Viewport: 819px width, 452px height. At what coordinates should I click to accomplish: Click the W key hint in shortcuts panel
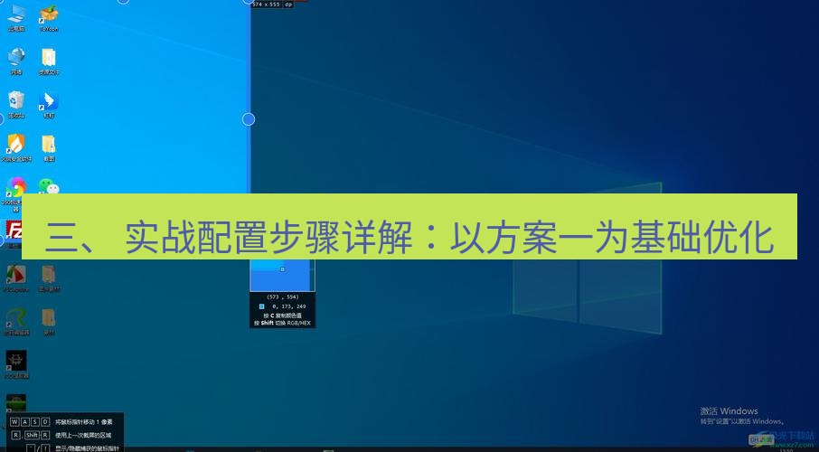coord(14,421)
